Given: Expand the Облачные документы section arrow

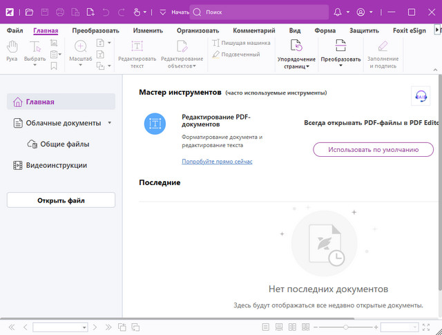Looking at the screenshot, I should [109, 124].
